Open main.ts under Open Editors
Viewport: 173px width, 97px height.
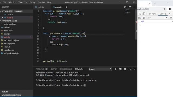(x=10, y=18)
